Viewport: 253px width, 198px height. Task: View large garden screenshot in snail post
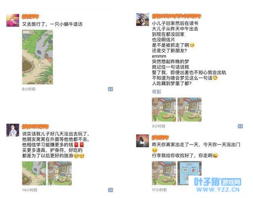[38, 57]
